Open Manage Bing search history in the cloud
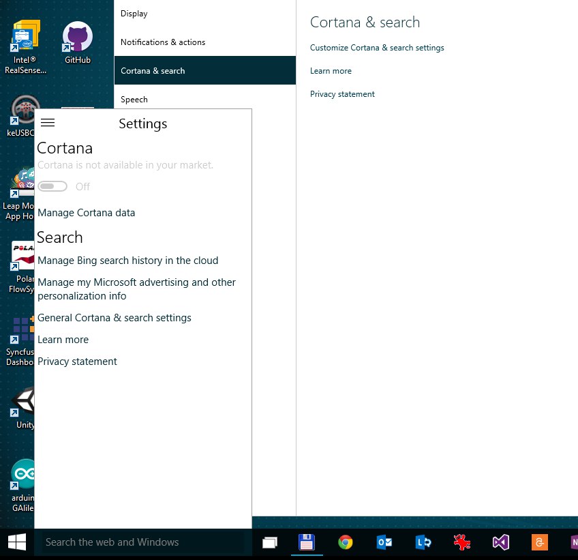This screenshot has height=560, width=578. [x=128, y=261]
